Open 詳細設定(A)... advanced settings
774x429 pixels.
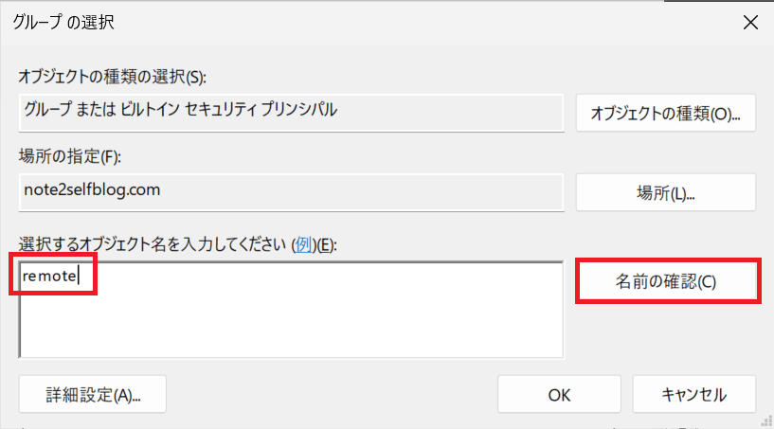[93, 394]
